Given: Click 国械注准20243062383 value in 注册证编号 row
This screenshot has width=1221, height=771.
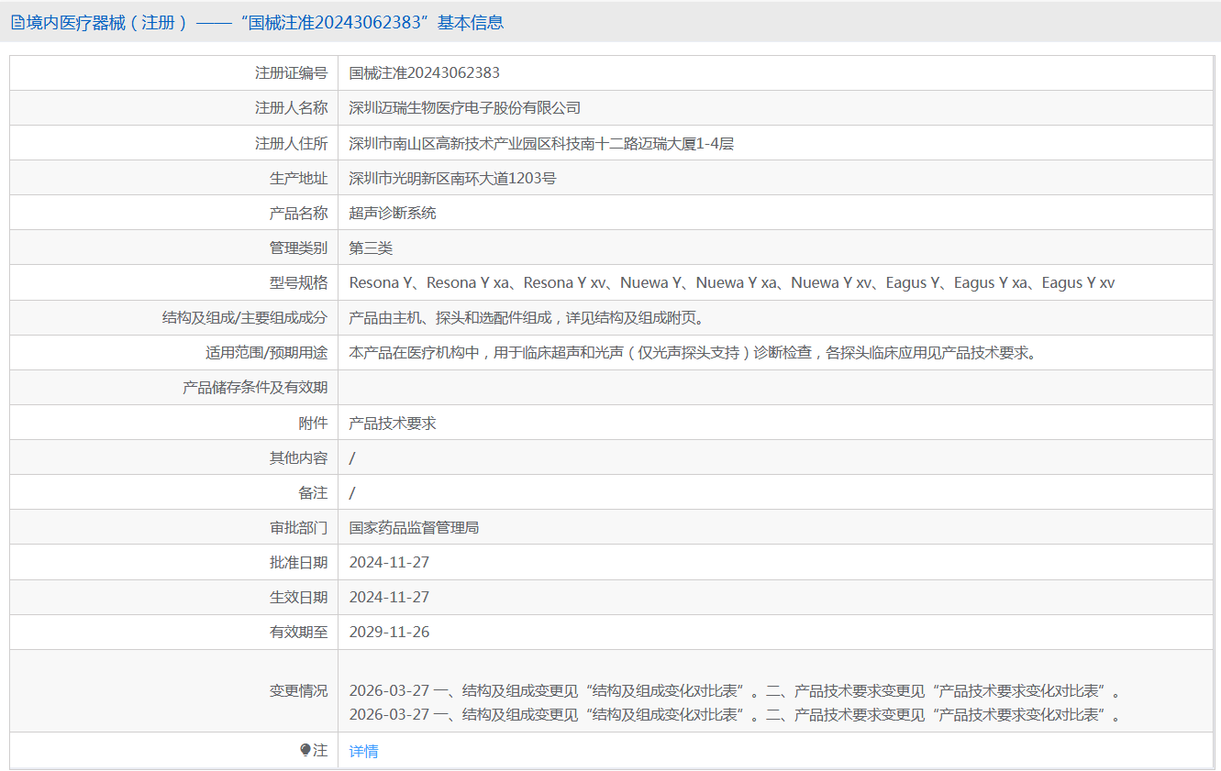Looking at the screenshot, I should 425,72.
